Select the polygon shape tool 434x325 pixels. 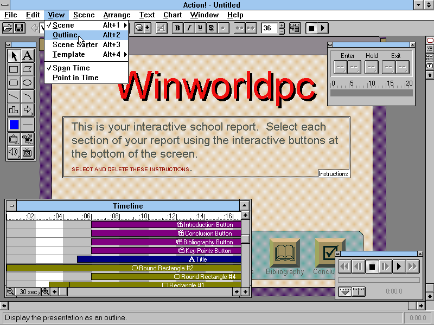tap(28, 69)
